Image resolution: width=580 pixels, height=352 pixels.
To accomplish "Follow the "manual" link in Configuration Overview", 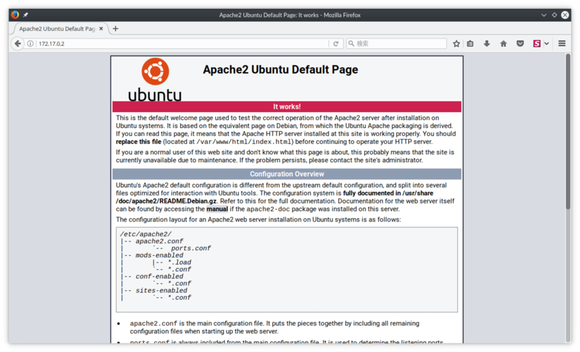I will (x=217, y=209).
